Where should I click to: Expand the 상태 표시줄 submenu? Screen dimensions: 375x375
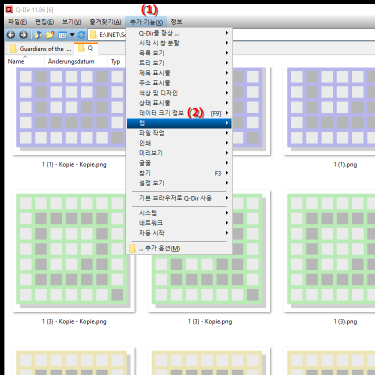pyautogui.click(x=179, y=103)
